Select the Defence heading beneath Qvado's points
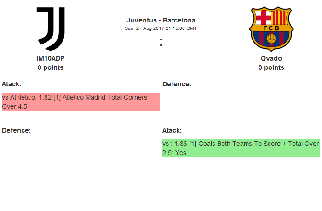The image size is (322, 211). click(x=177, y=84)
